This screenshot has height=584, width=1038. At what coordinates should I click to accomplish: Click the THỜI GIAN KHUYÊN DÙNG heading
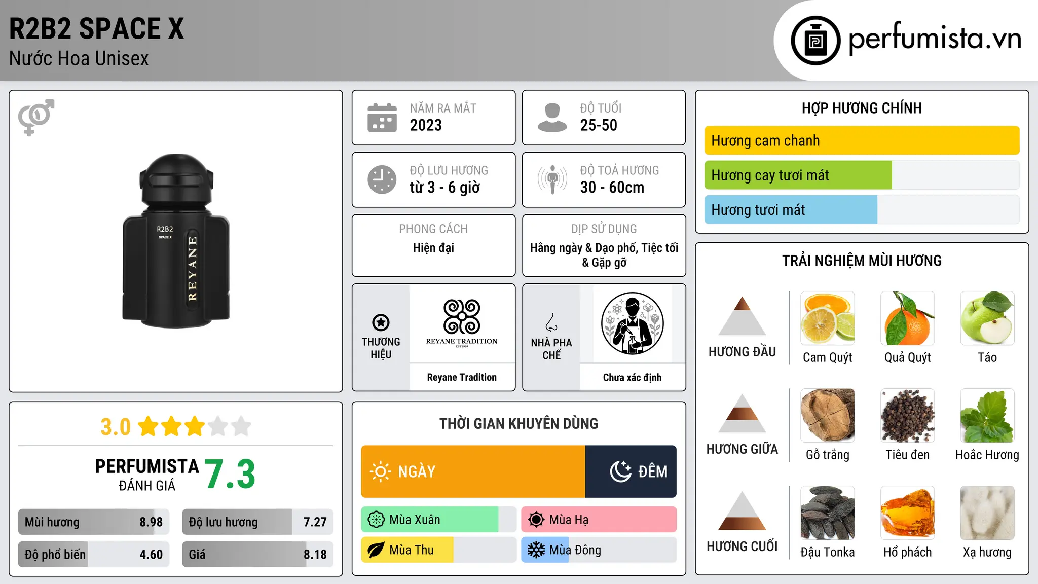[x=518, y=423]
